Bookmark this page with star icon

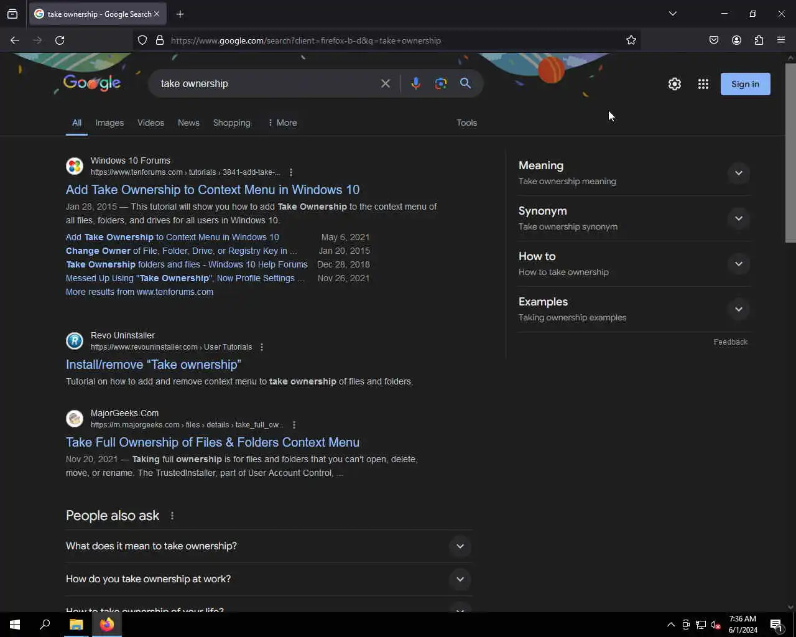[631, 40]
